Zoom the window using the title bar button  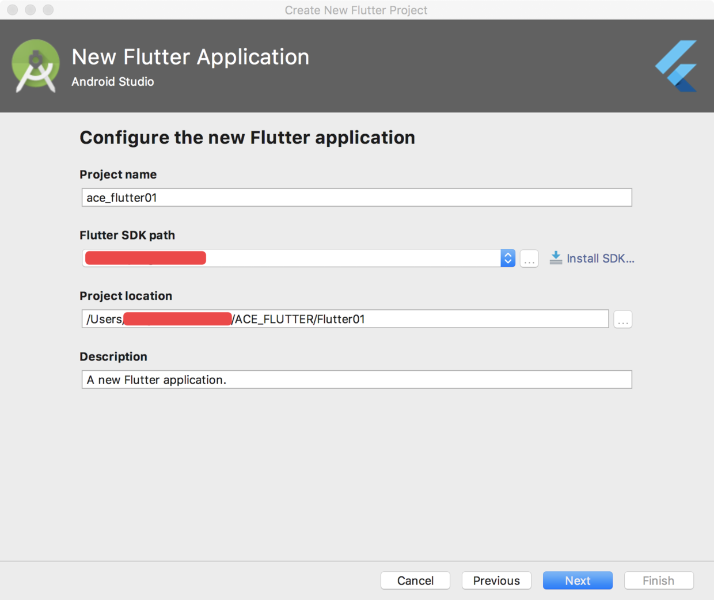[x=48, y=10]
